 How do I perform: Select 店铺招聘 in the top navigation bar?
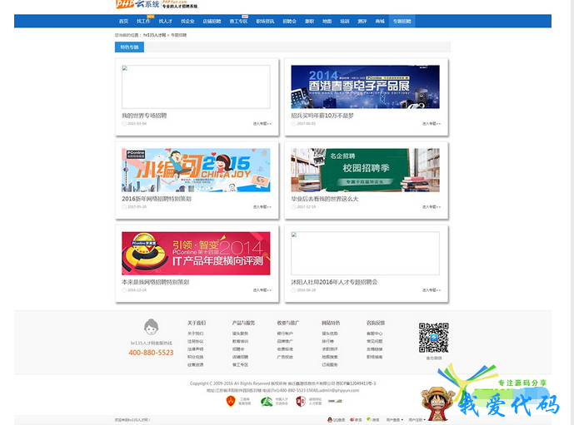(212, 21)
